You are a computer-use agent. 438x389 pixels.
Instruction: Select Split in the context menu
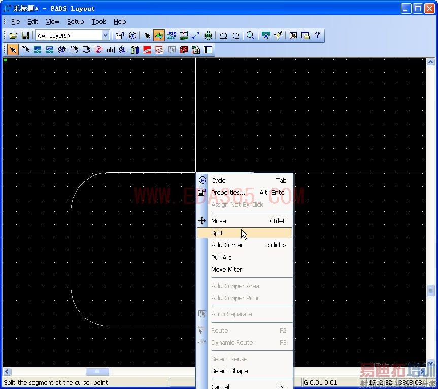tap(245, 233)
